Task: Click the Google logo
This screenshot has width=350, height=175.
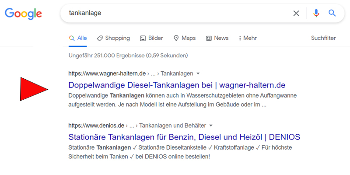Action: [24, 14]
